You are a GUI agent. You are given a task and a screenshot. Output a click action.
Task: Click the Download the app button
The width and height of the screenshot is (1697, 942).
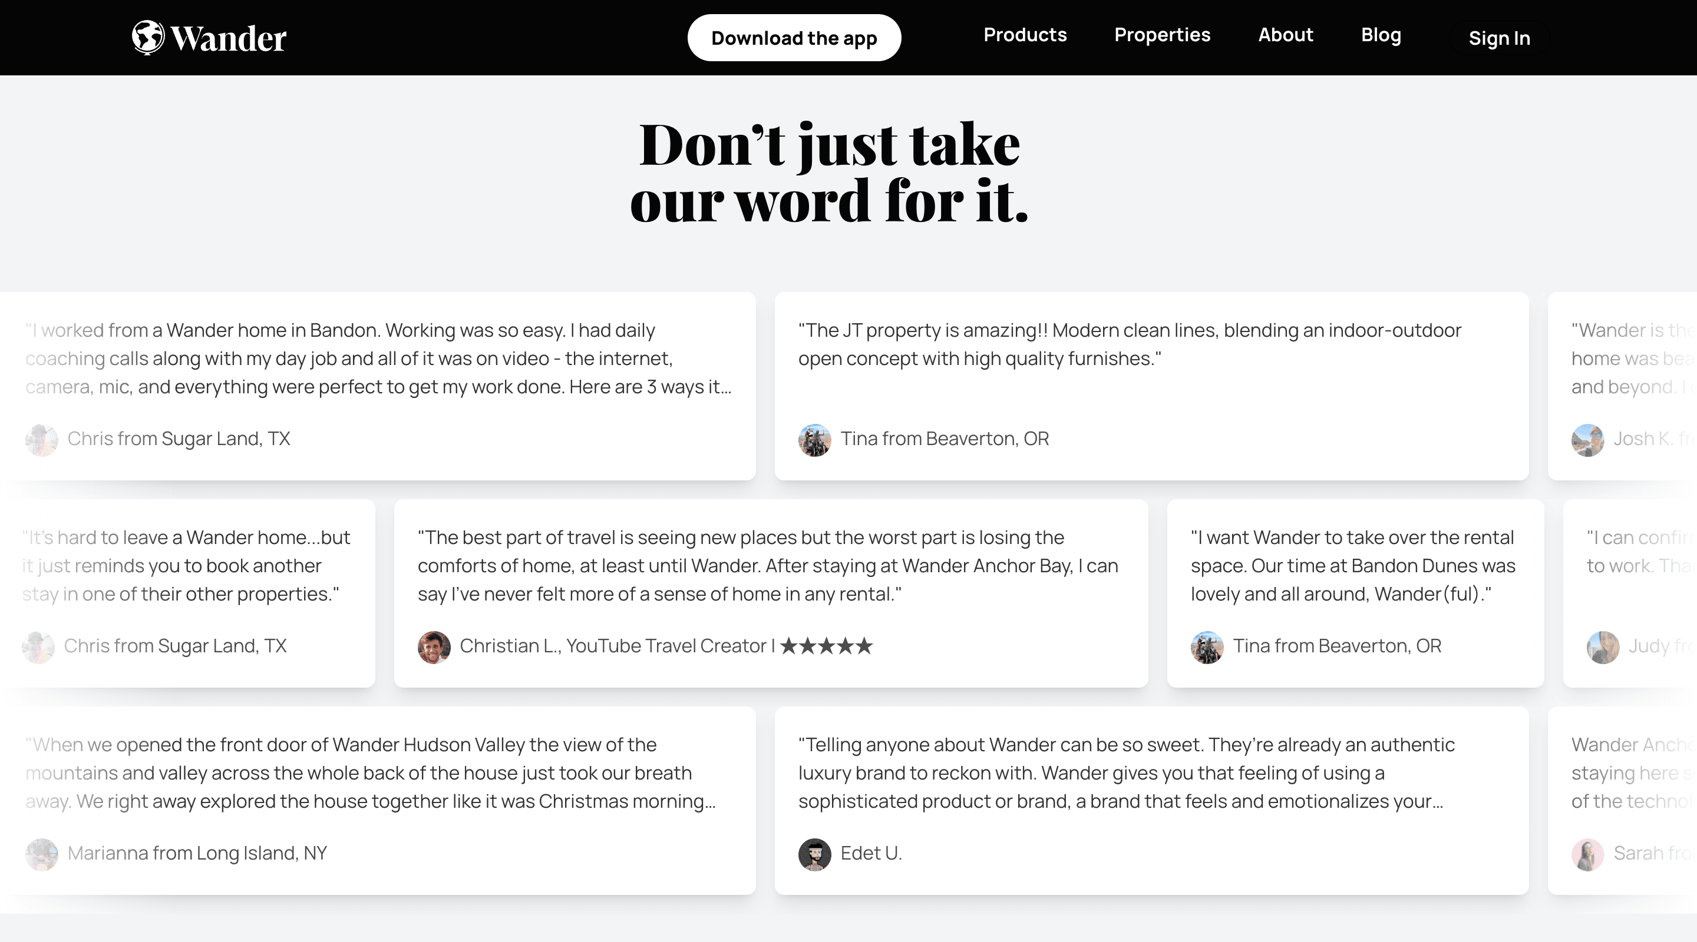tap(794, 37)
